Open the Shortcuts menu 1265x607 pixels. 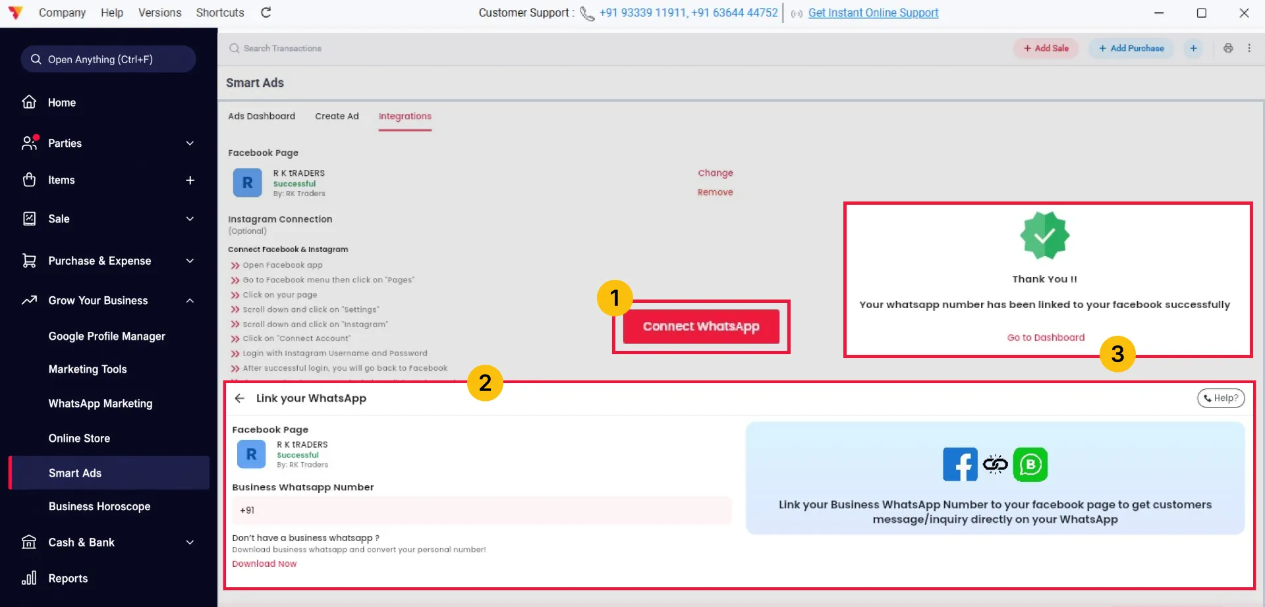coord(220,13)
